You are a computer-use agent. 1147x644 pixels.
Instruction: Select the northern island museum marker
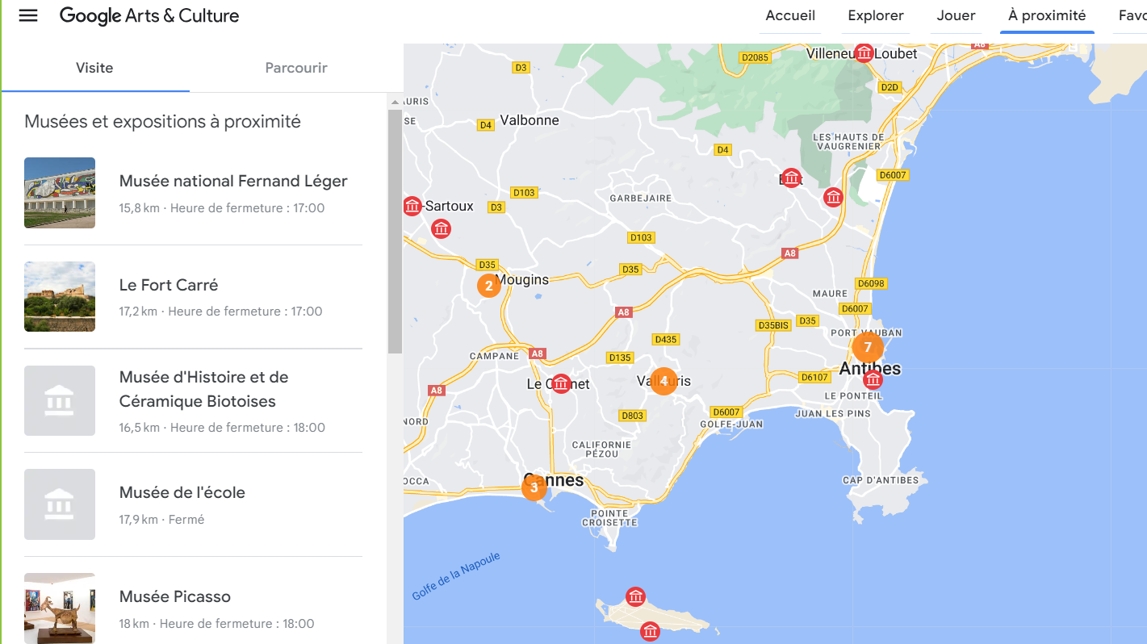point(636,597)
